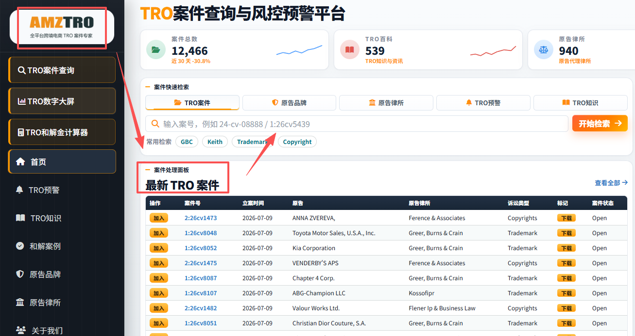Switch to the TRO知识 search tab

click(x=580, y=103)
